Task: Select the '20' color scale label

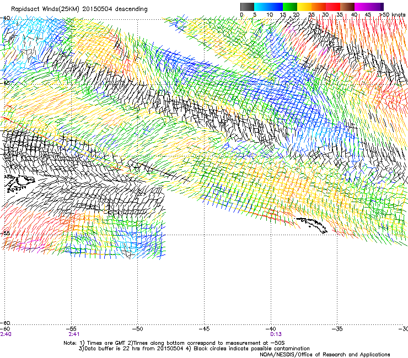Action: 296,14
